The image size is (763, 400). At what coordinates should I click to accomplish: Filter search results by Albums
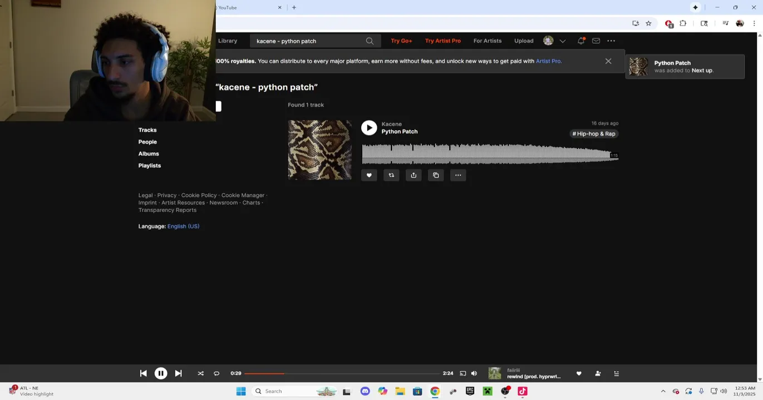point(149,153)
